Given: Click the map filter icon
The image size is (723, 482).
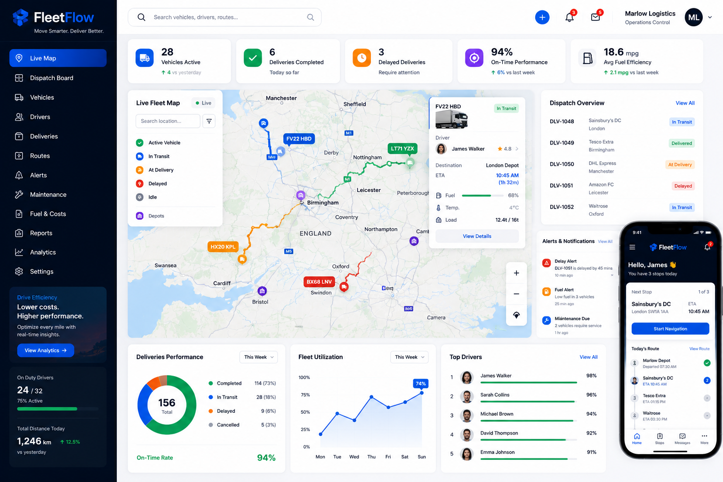Looking at the screenshot, I should pos(209,121).
